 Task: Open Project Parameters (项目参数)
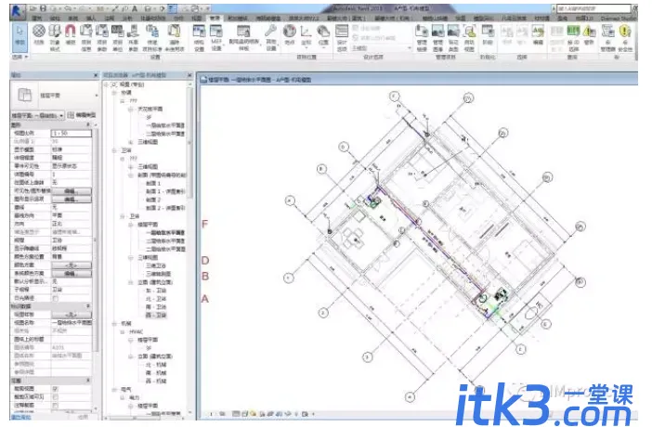pos(102,36)
